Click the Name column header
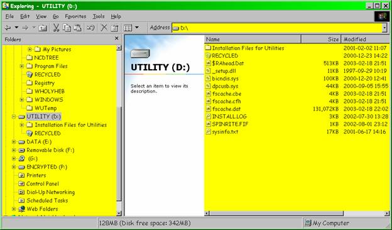The height and width of the screenshot is (230, 392). click(253, 39)
